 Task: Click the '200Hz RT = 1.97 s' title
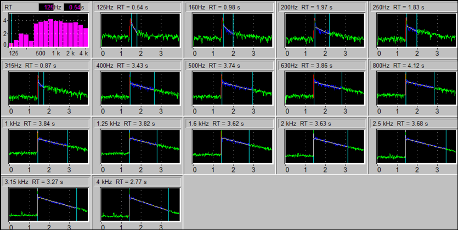tap(307, 7)
